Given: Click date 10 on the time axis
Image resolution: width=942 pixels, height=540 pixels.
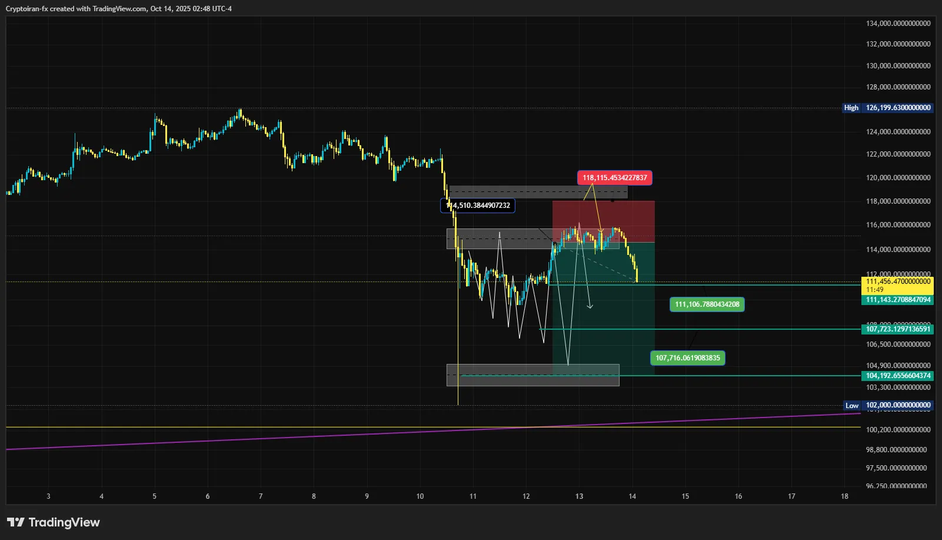Looking at the screenshot, I should (x=420, y=496).
